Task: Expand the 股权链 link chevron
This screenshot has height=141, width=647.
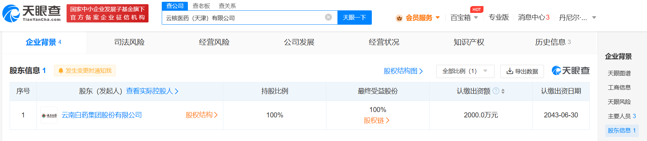Action: [388, 121]
